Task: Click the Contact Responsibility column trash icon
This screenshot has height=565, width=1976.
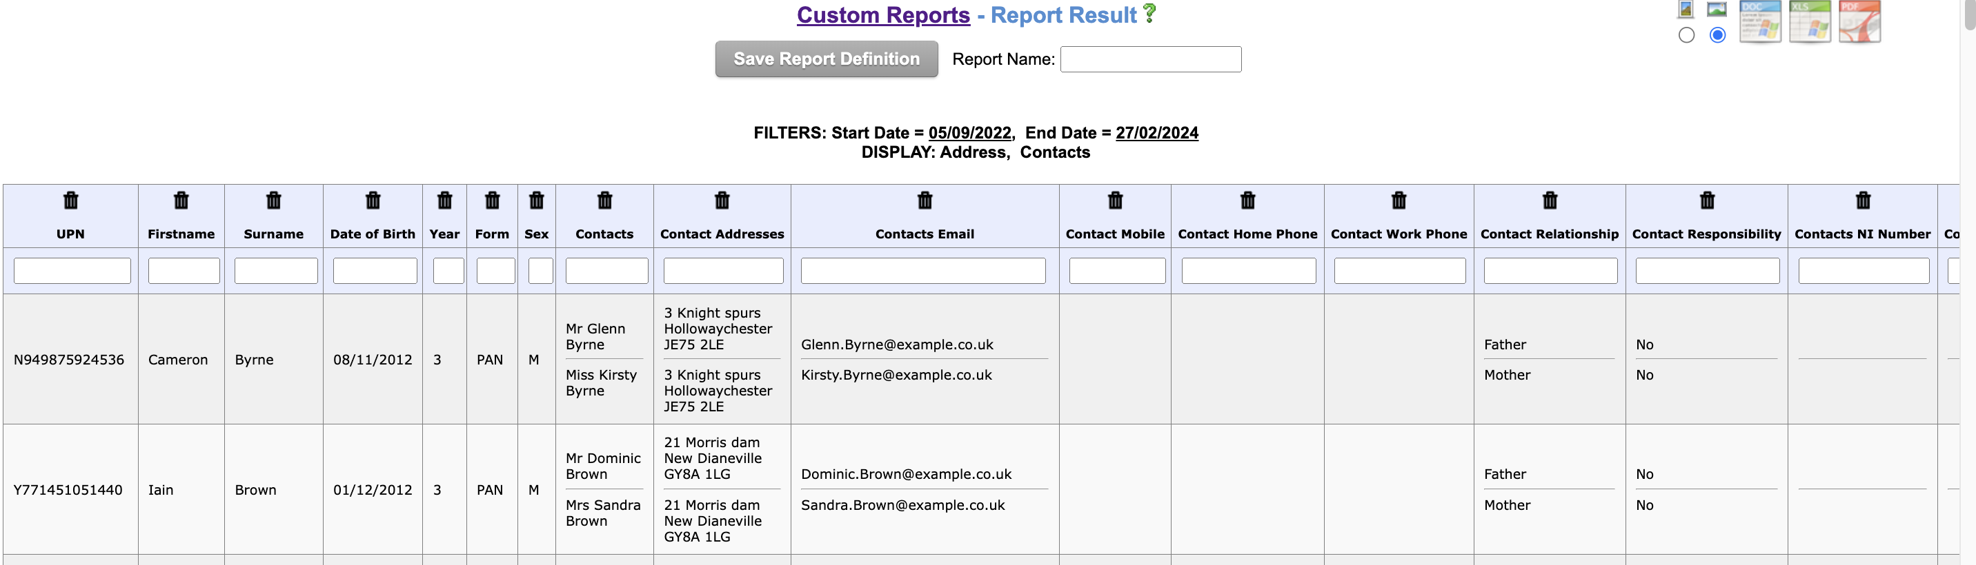Action: coord(1708,201)
